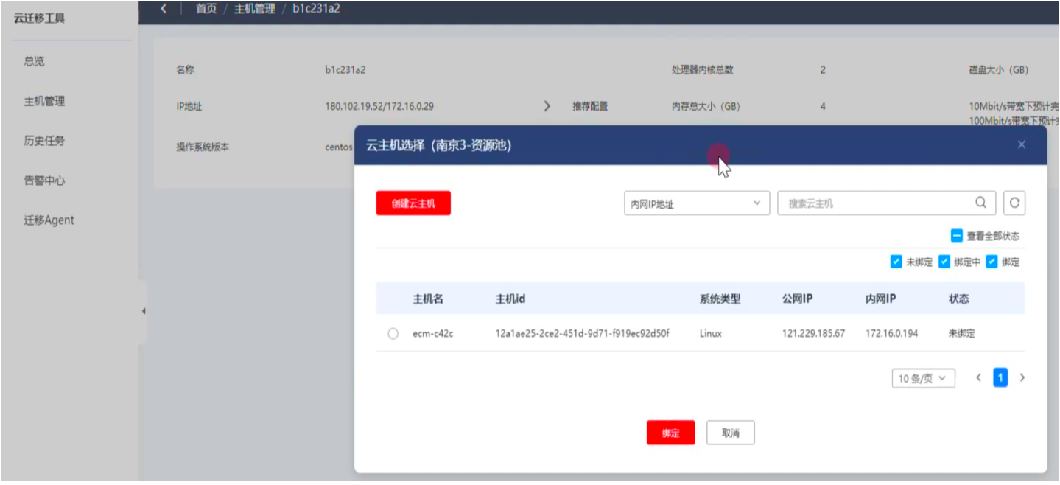Expand the 推荐配置 arrow

547,106
